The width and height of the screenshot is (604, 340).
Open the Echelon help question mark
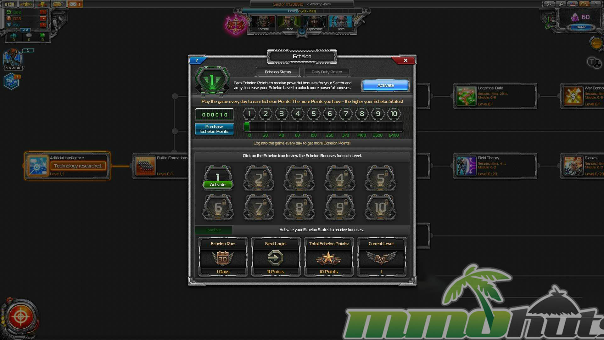(197, 60)
